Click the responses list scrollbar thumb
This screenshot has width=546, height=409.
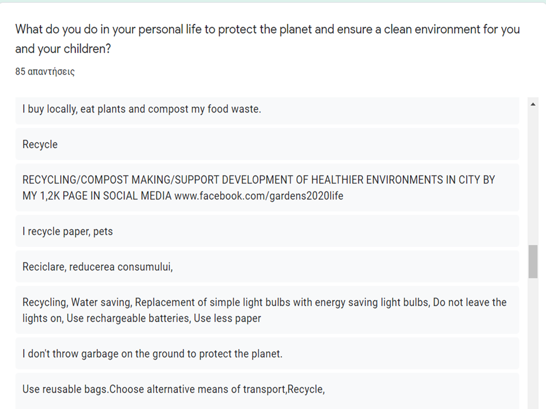[533, 261]
